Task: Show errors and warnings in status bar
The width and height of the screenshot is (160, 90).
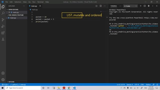Action: [x=5, y=84]
